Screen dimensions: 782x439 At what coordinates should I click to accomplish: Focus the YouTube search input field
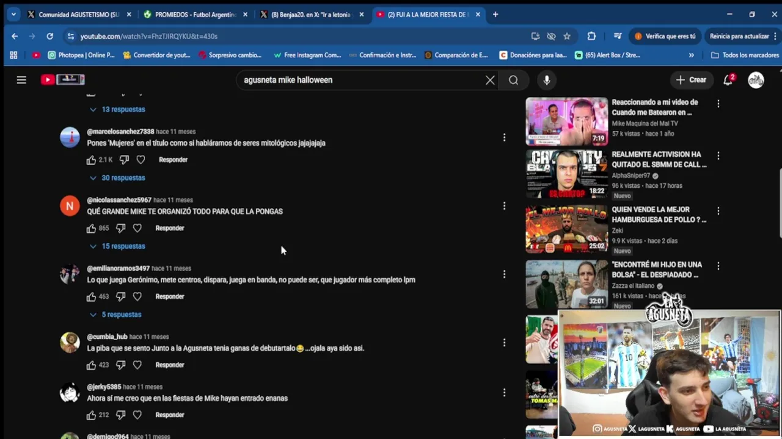360,80
